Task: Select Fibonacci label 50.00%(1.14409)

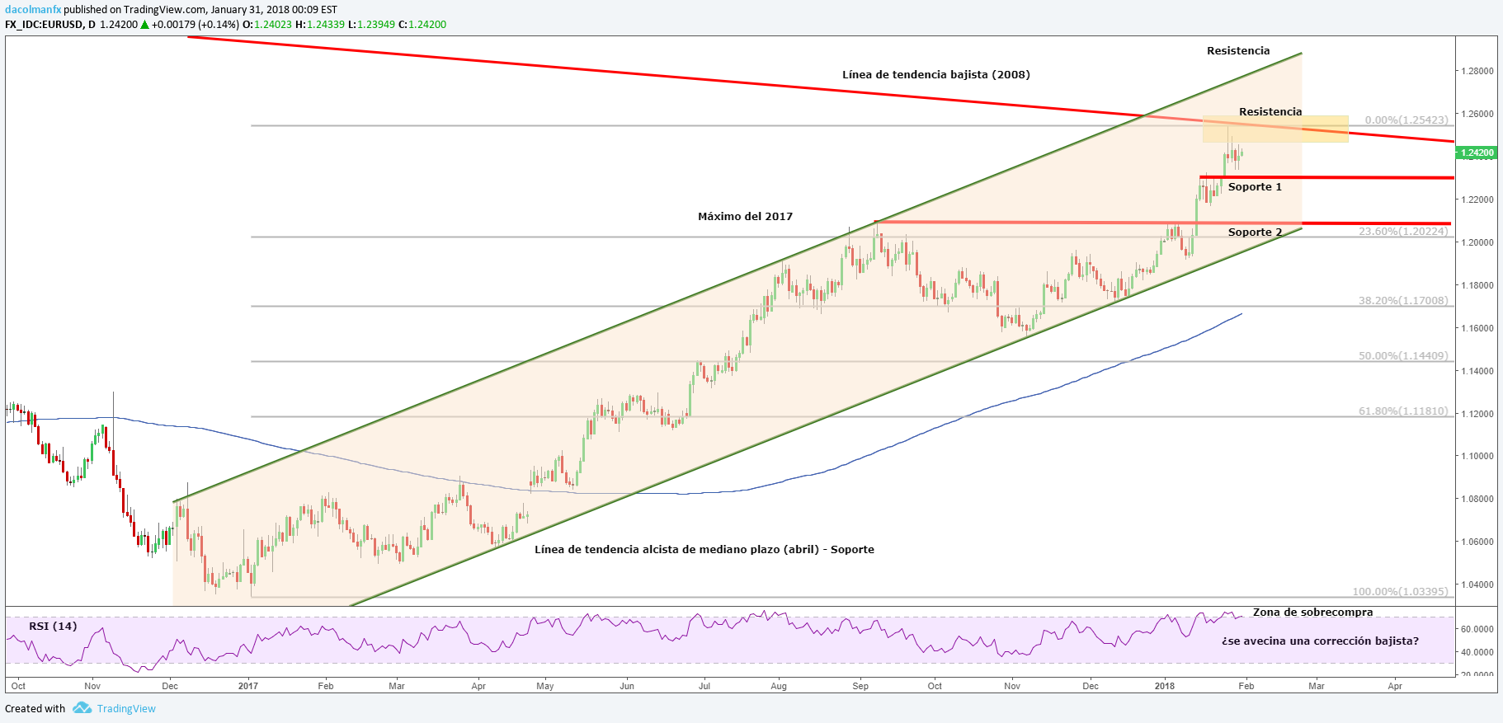Action: (1403, 356)
